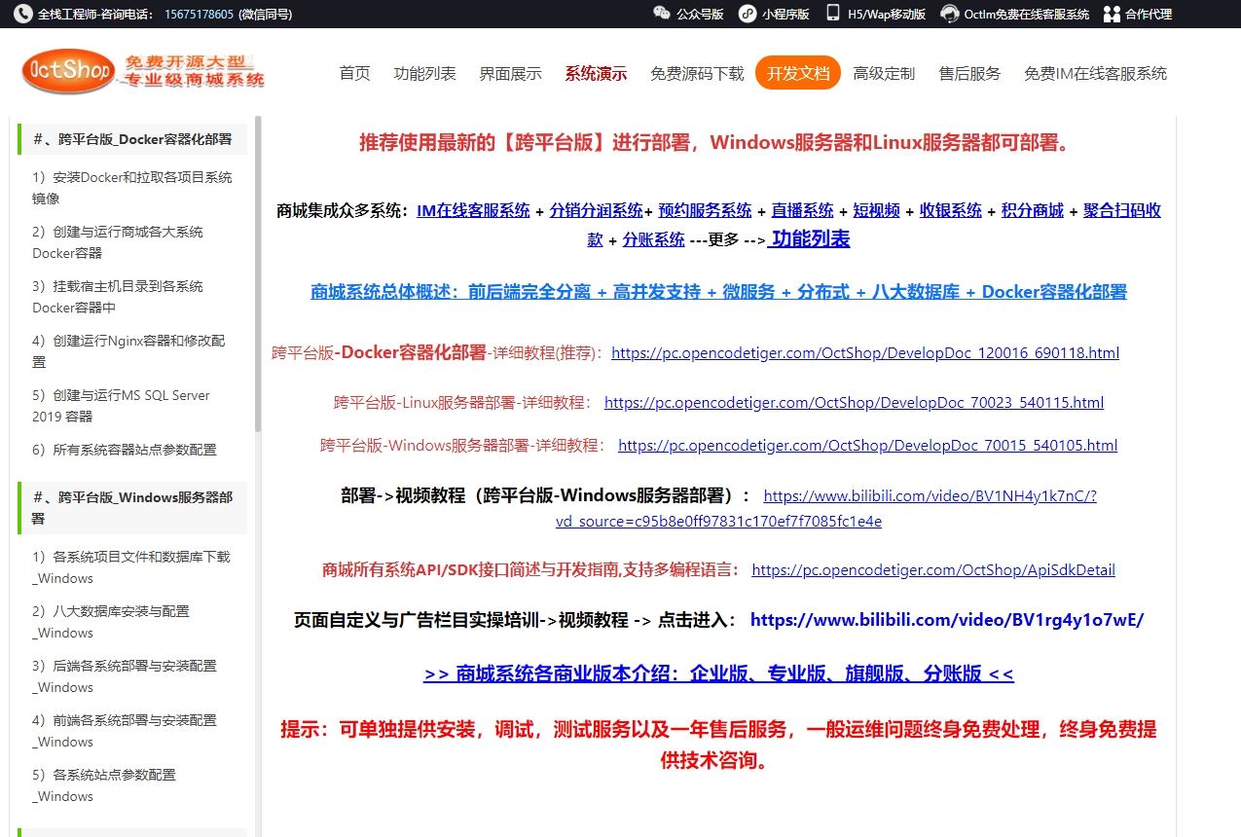Click the person icon beside 全栈工程师
Screen dimensions: 1241x837
pos(23,14)
